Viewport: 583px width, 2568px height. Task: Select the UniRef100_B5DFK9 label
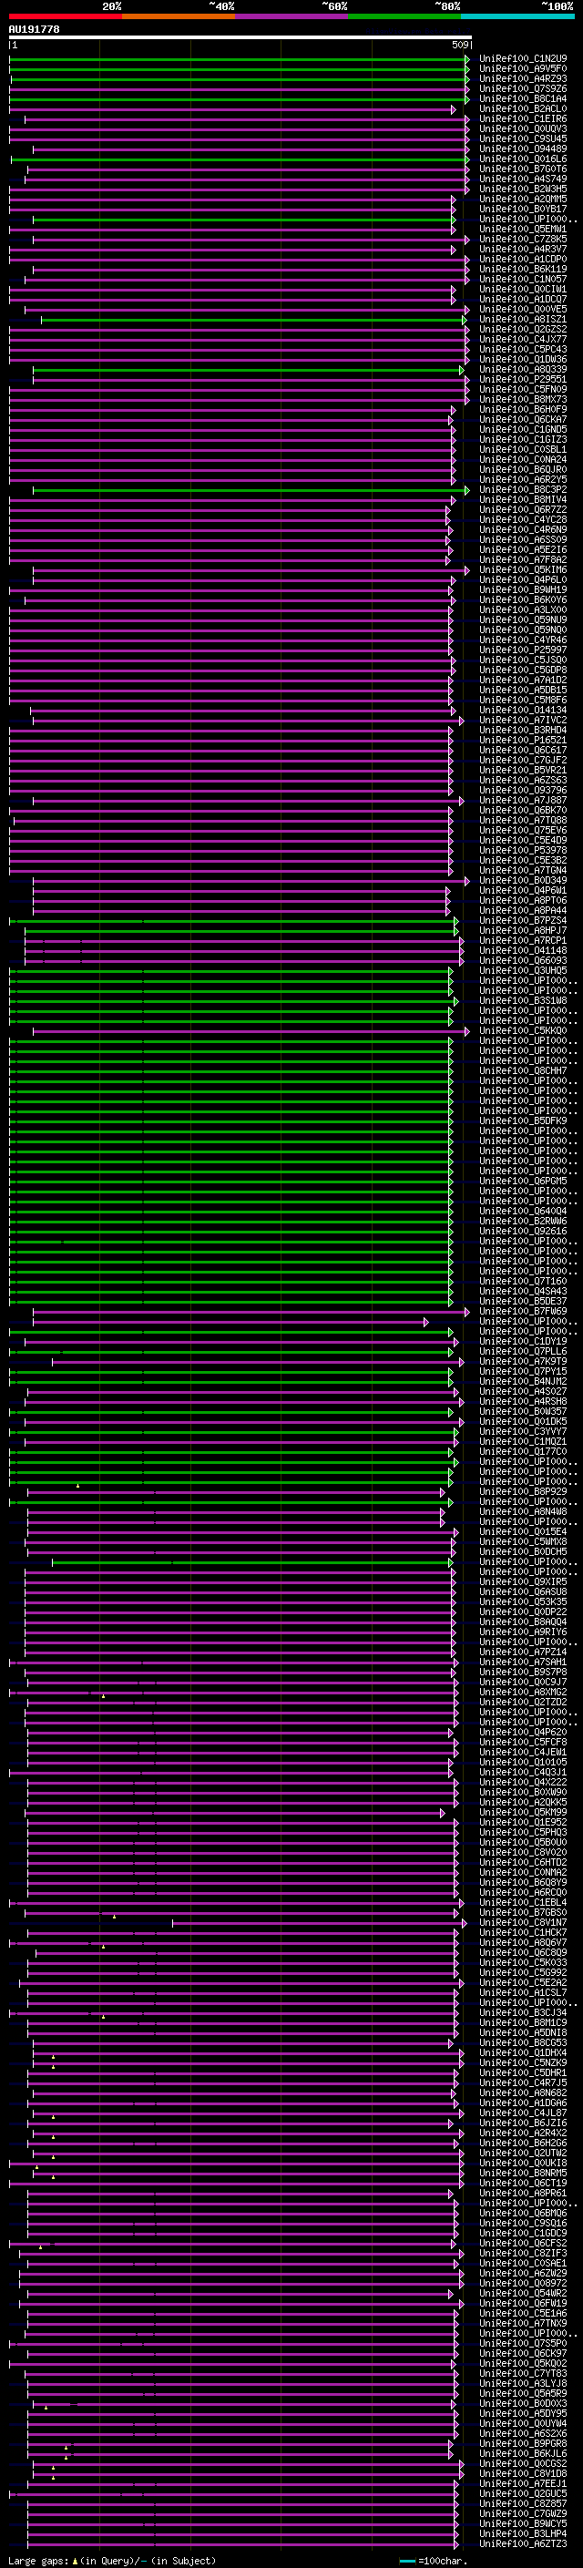523,1121
